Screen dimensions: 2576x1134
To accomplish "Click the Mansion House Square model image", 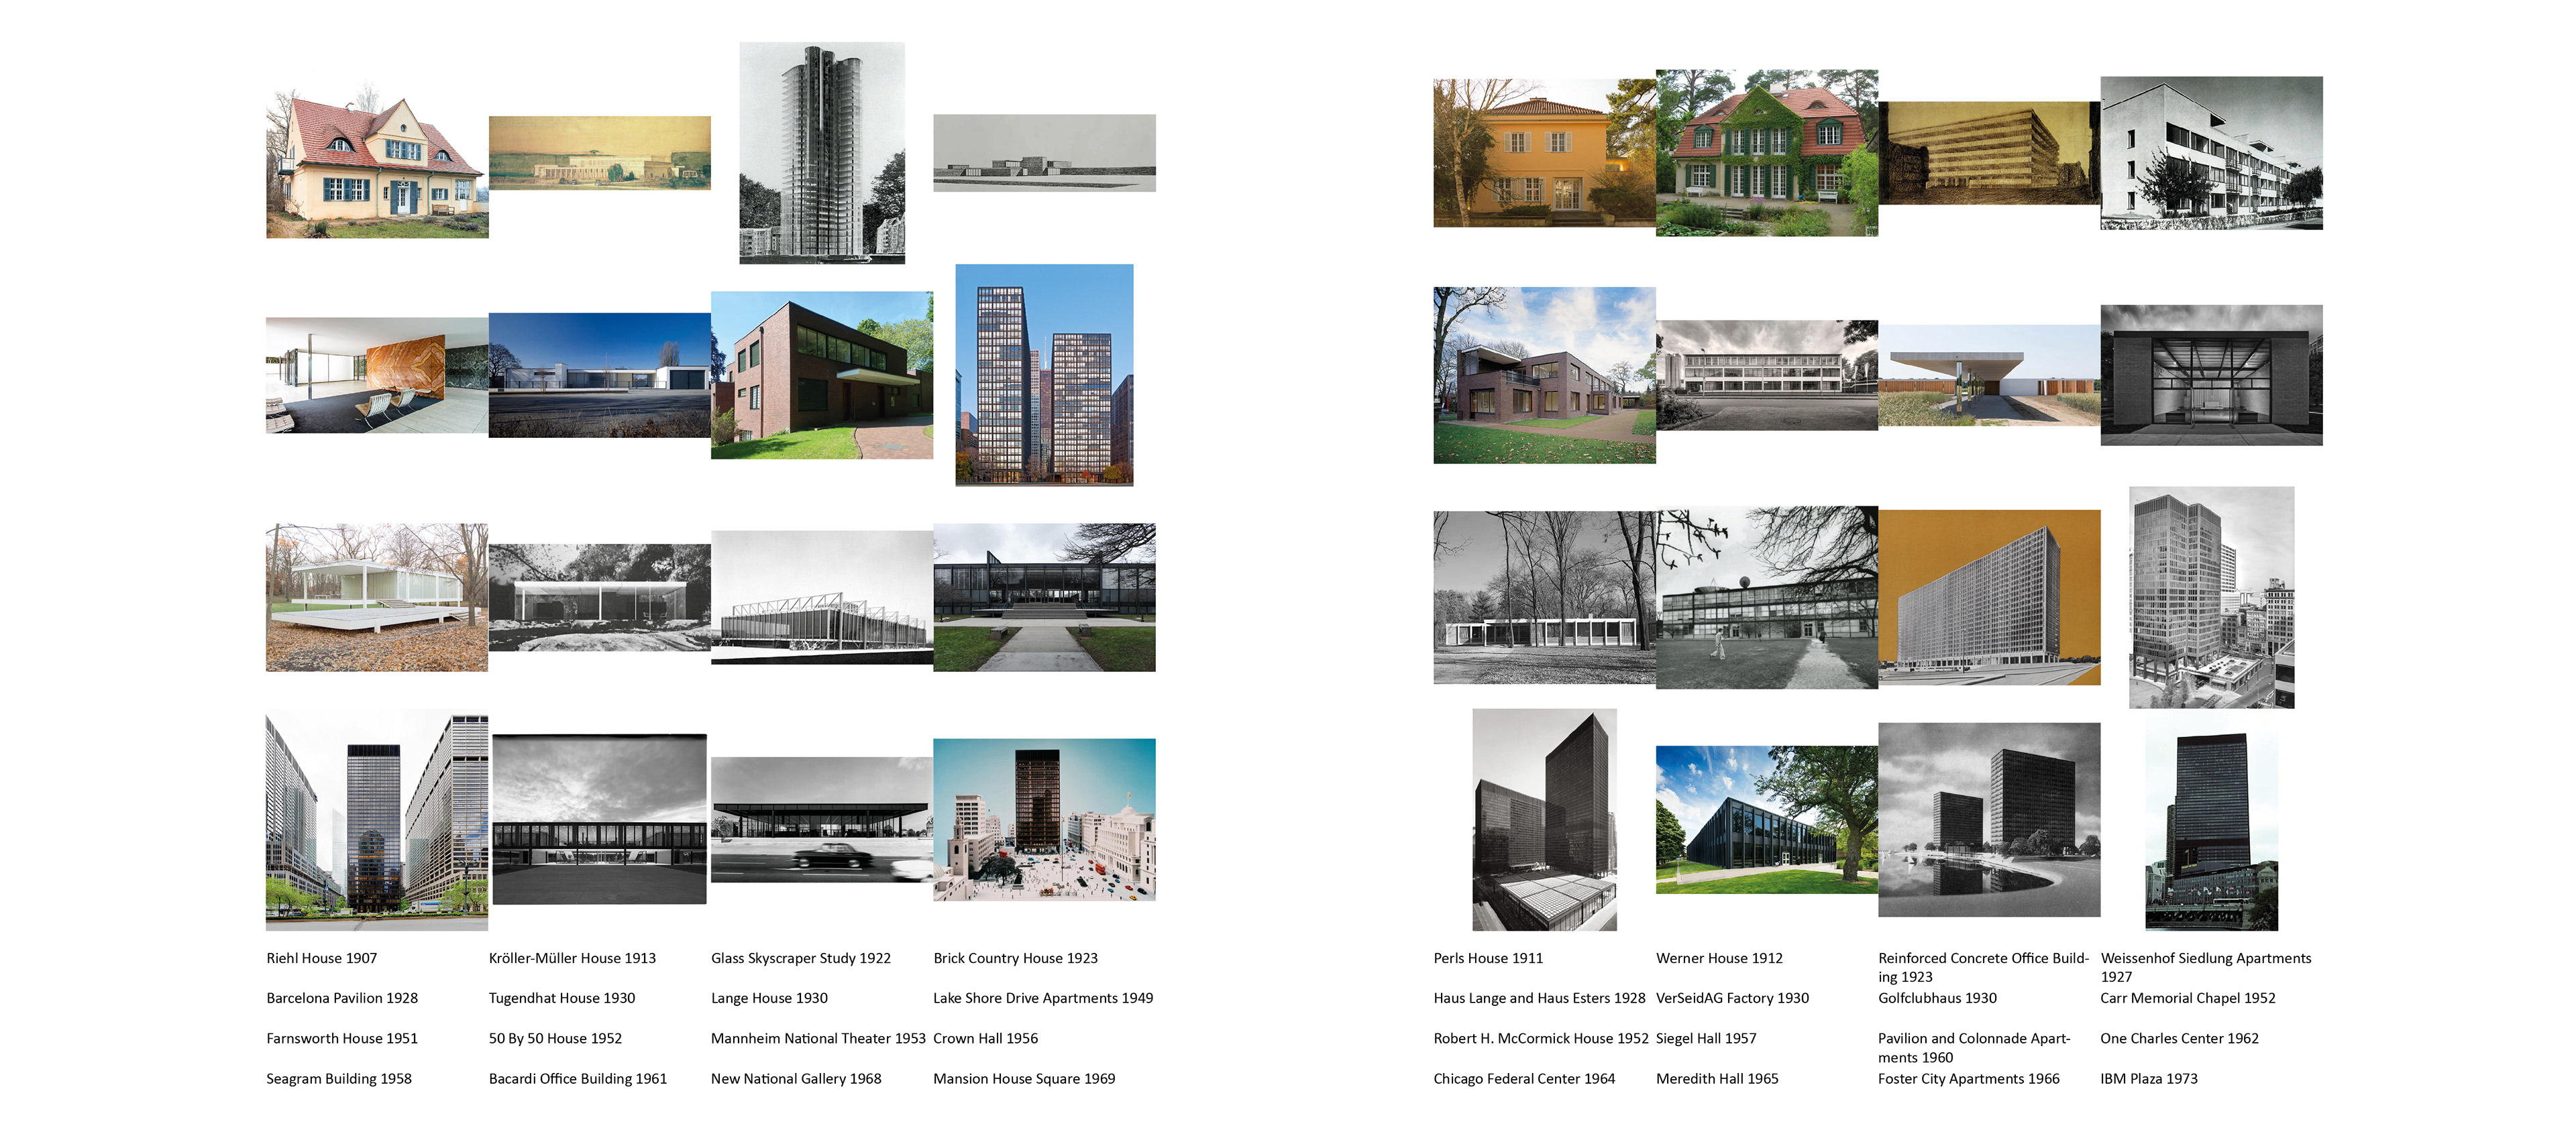I will pyautogui.click(x=1044, y=820).
